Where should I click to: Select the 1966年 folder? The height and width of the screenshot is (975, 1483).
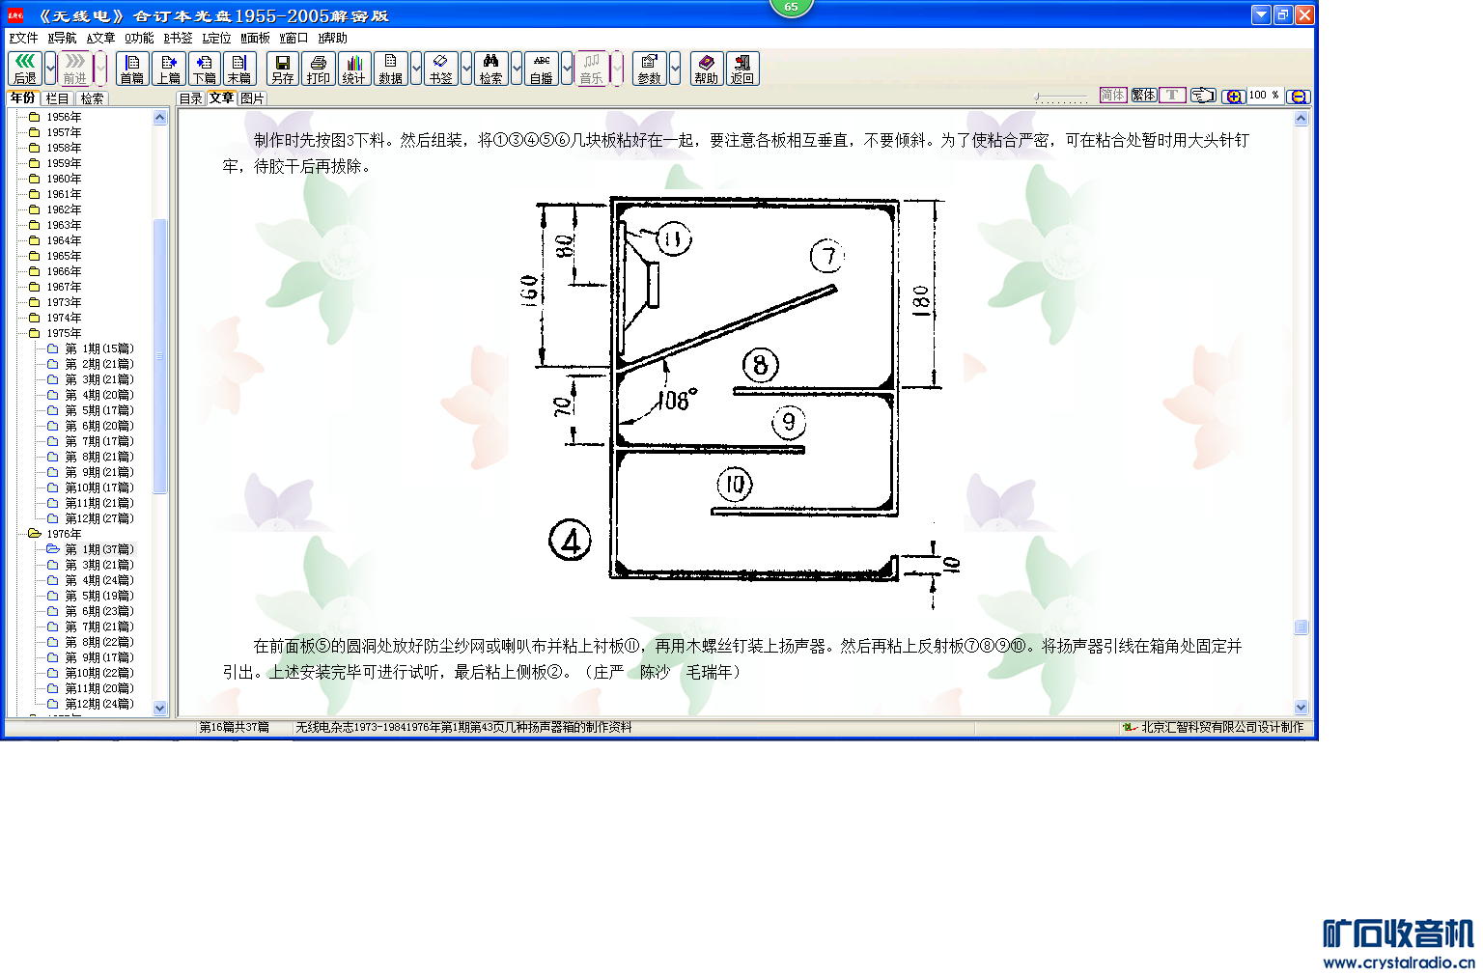(x=55, y=271)
